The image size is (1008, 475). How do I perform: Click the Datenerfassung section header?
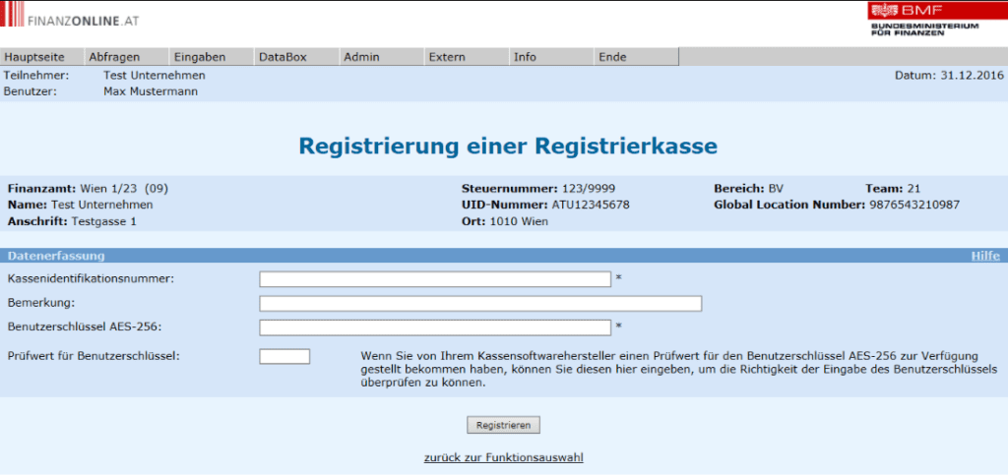coord(56,256)
